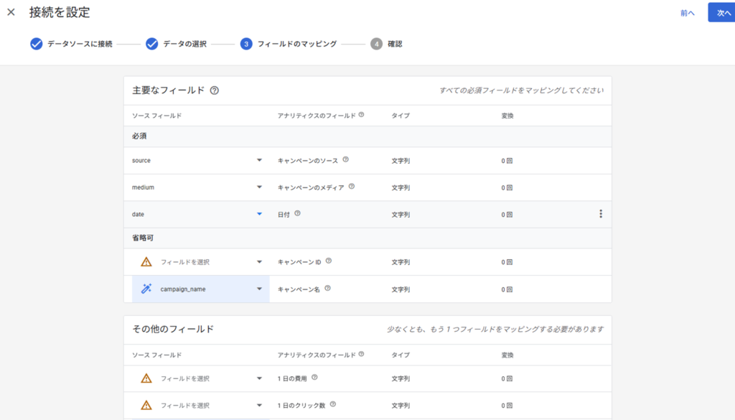Image resolution: width=735 pixels, height=420 pixels.
Task: Click warning triangle in キャンペーン ID row
Action: tap(146, 262)
